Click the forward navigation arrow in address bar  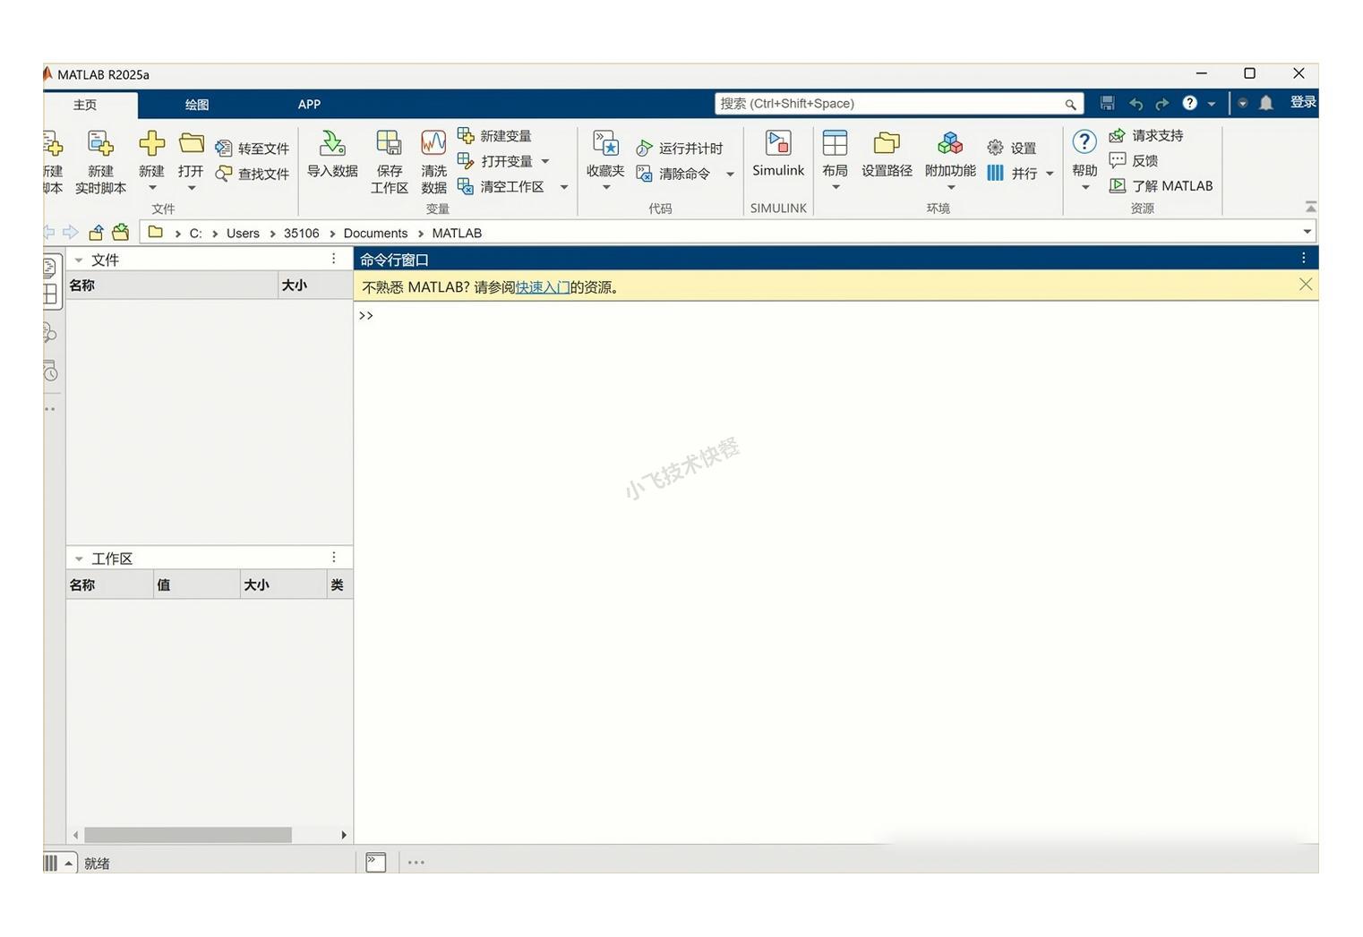pos(71,233)
